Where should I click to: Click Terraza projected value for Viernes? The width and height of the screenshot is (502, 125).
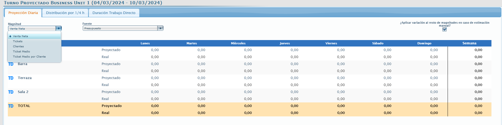[341, 78]
